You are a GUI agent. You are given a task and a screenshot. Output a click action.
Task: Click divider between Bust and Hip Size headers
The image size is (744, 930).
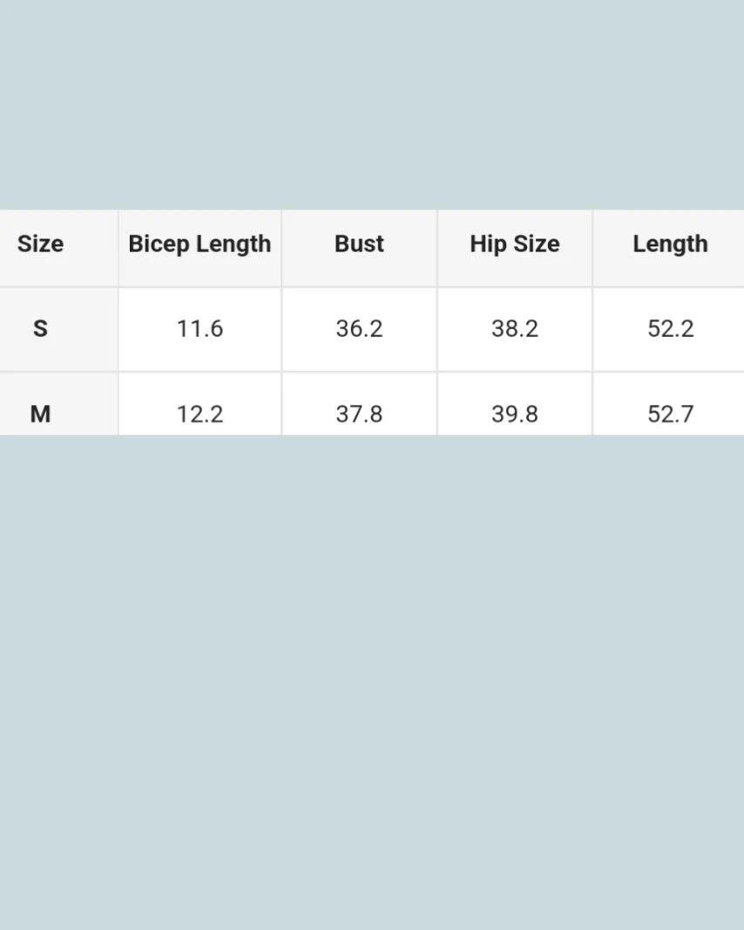coord(437,247)
